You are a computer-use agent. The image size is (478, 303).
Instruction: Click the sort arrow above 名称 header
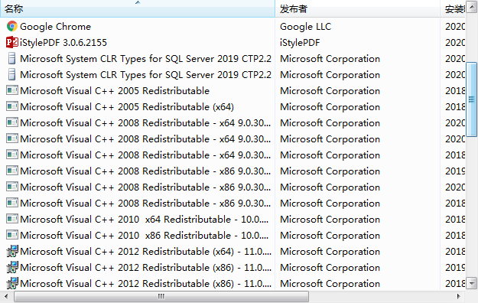tap(138, 2)
